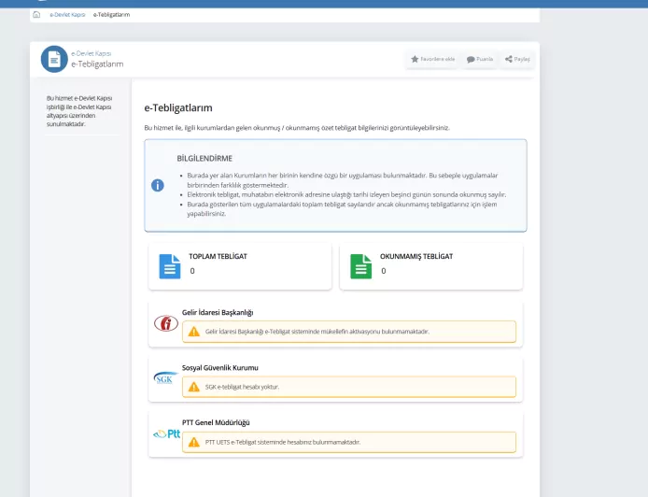
Task: Click the warning icon in Gelir İdaresi alert
Action: 194,332
